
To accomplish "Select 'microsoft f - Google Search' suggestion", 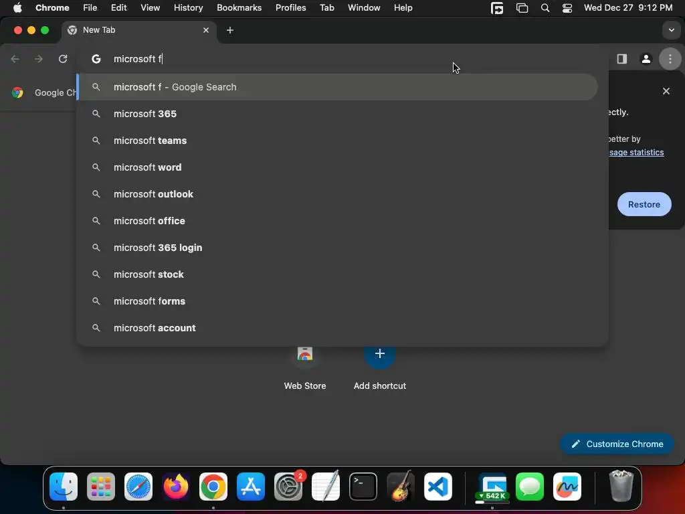I will pyautogui.click(x=337, y=87).
